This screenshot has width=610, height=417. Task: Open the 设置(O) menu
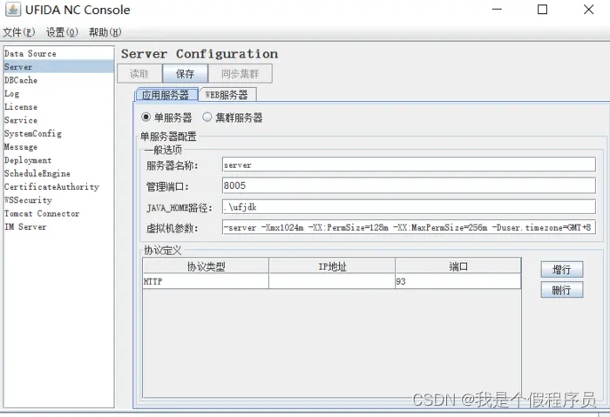(62, 32)
